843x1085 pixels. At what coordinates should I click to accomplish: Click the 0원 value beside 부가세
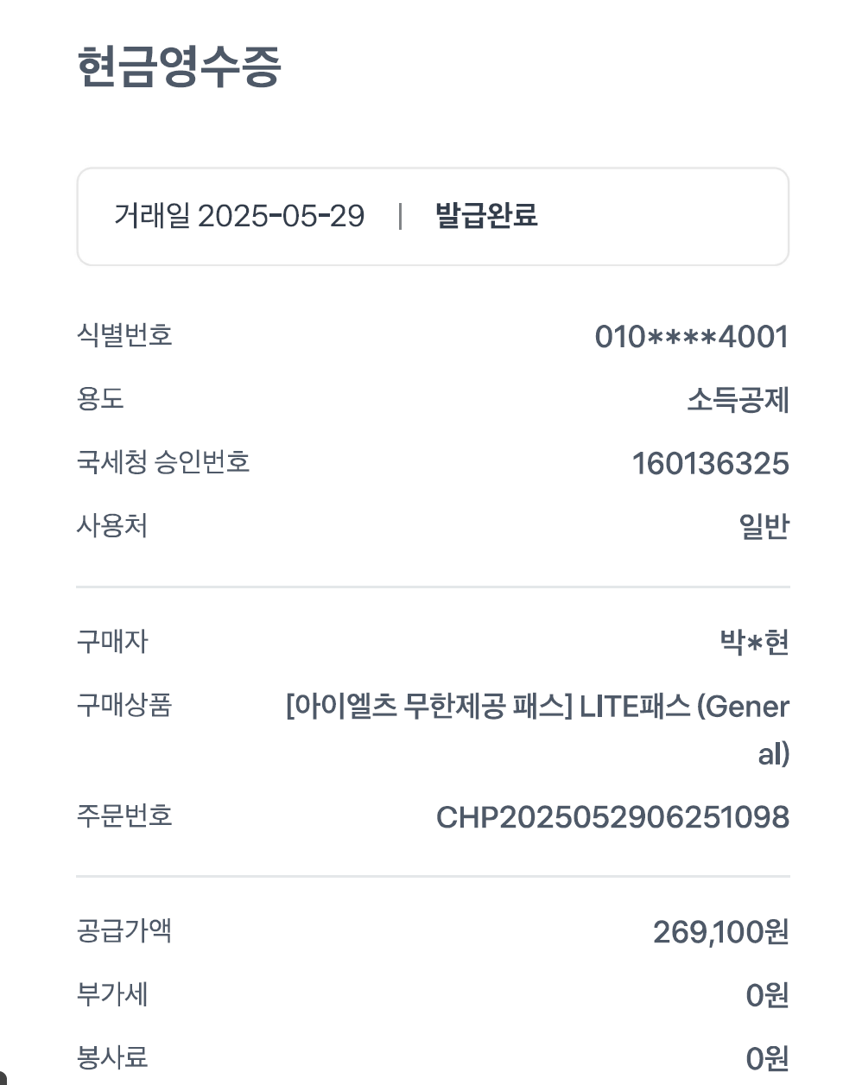(767, 995)
